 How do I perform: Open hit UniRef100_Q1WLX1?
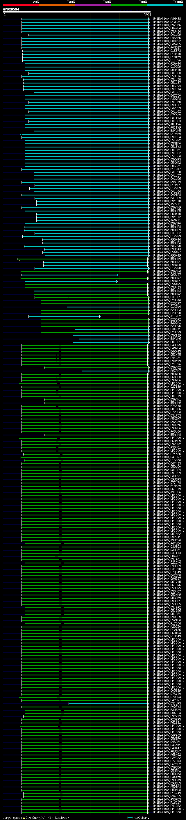click(167, 22)
